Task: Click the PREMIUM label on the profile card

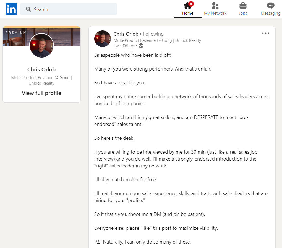Action: [x=16, y=32]
